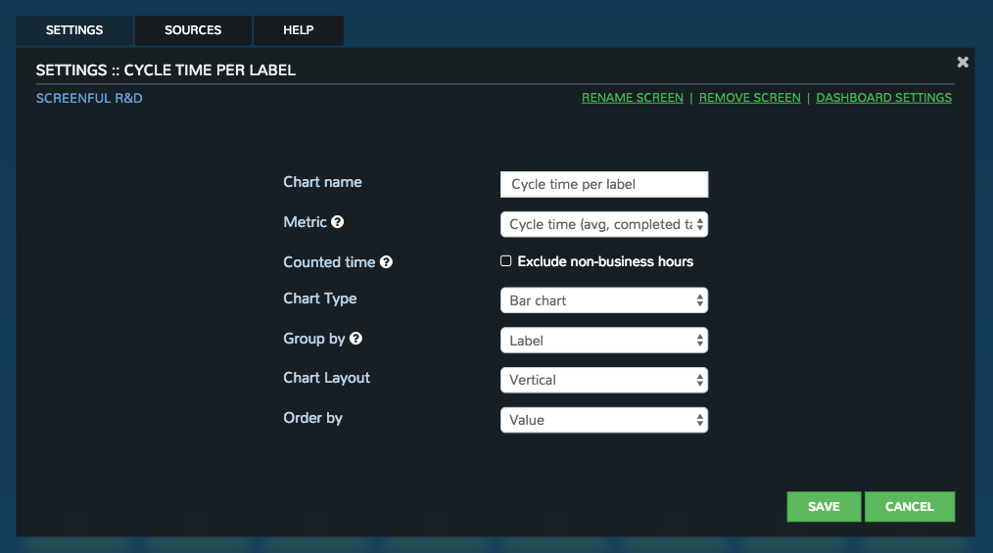The width and height of the screenshot is (993, 553).
Task: Click the Exclude non-business hours label text
Action: (x=605, y=261)
